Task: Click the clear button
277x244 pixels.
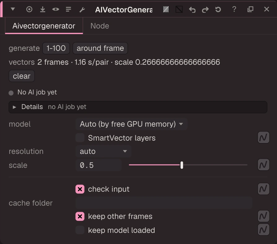Action: coord(22,76)
